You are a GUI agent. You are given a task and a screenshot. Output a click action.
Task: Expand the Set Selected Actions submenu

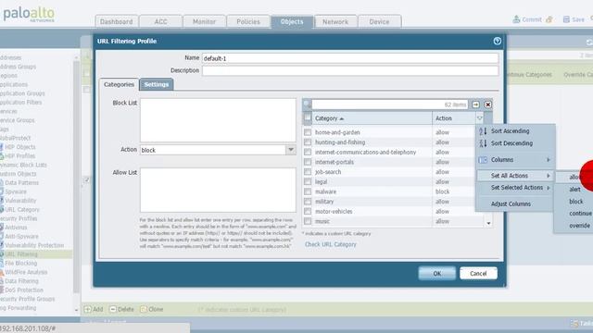(515, 188)
